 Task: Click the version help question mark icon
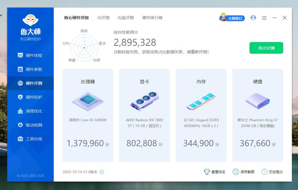(x=102, y=172)
